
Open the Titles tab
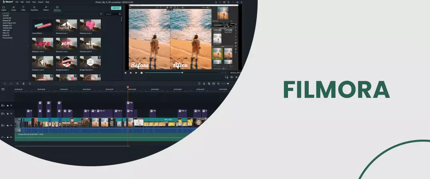point(23,8)
